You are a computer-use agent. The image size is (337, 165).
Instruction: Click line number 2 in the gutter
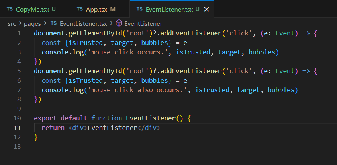click(x=19, y=43)
